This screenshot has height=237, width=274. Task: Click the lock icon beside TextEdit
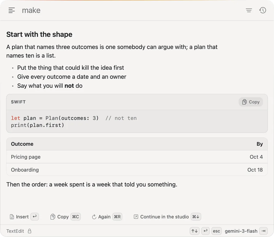(29, 231)
